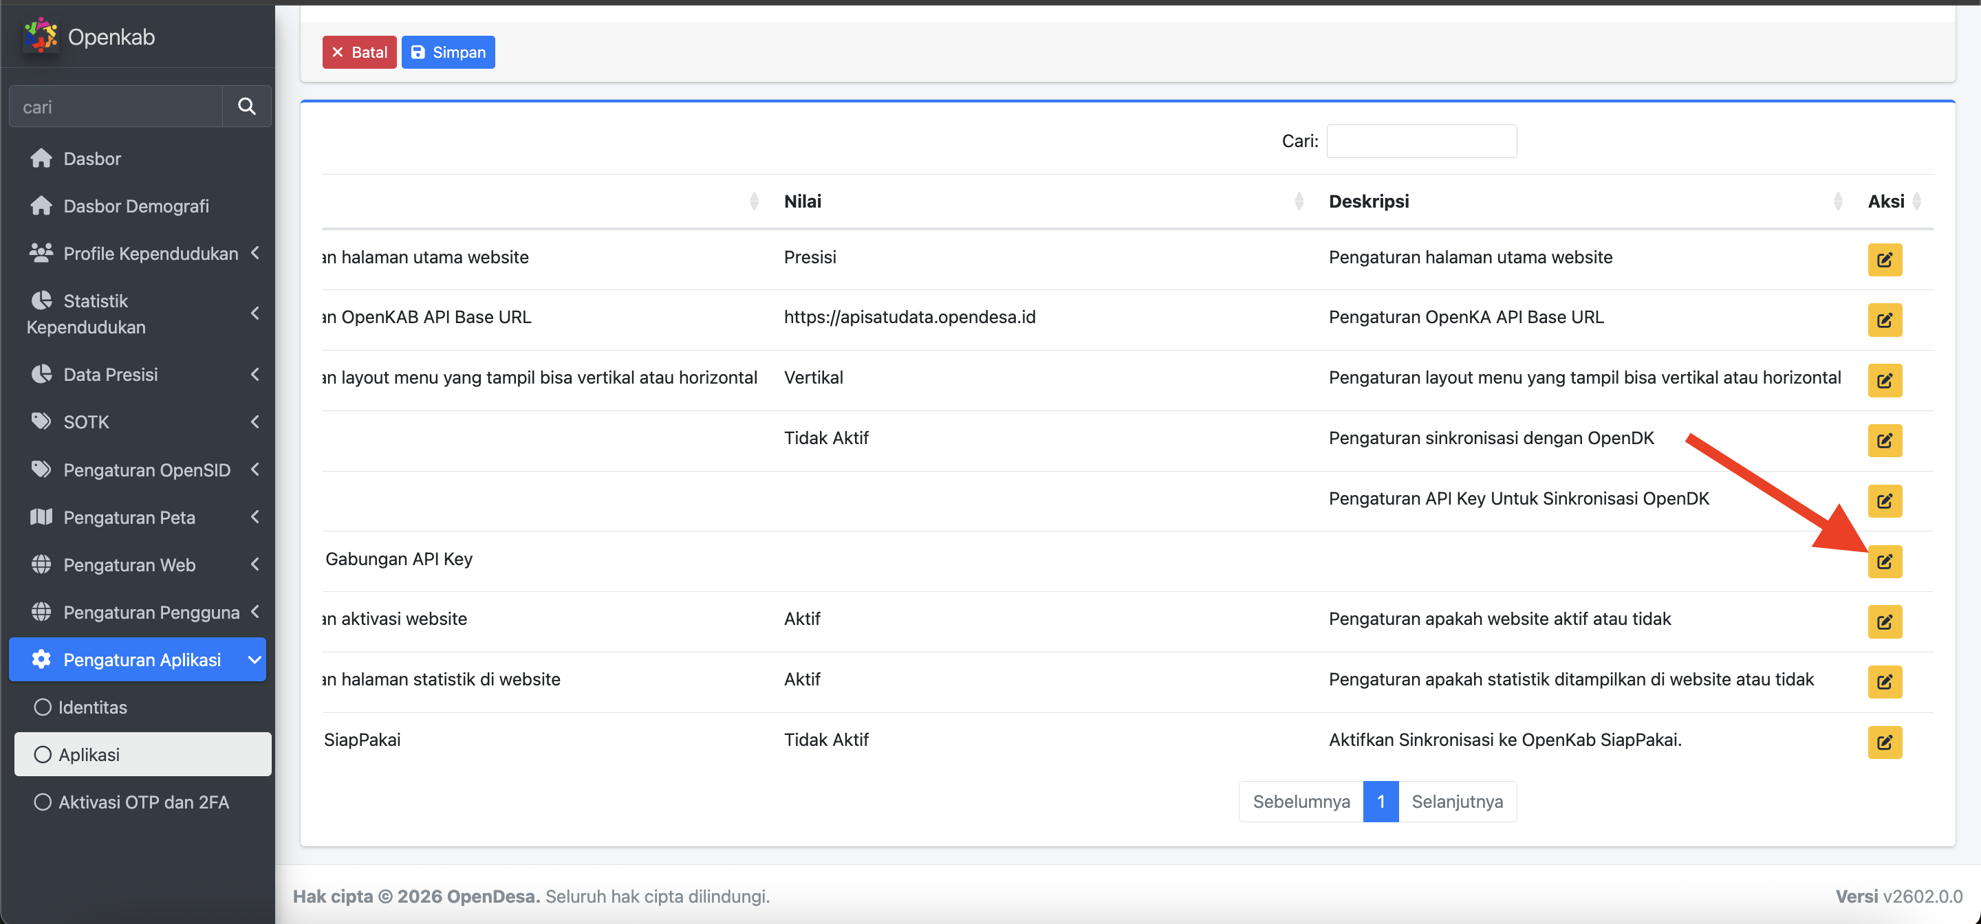
Task: Collapse the Pengaturan Aplikasi menu
Action: 142,659
